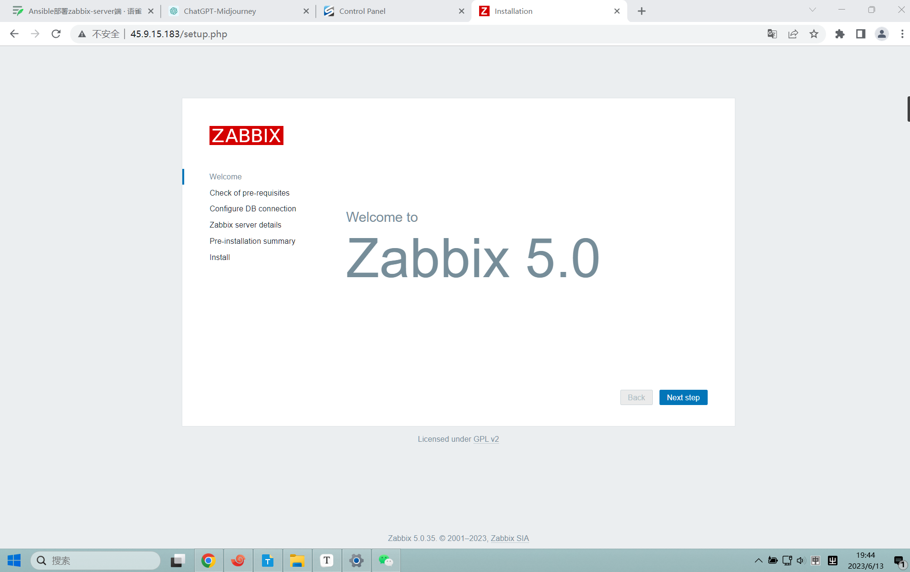Open Chrome from the taskbar

208,561
